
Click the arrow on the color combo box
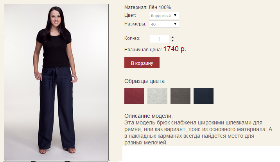[175, 15]
